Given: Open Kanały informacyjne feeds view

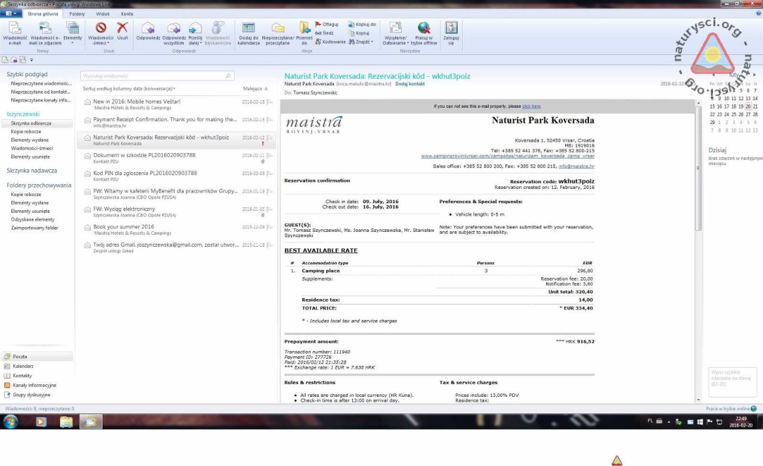Looking at the screenshot, I should click(34, 385).
